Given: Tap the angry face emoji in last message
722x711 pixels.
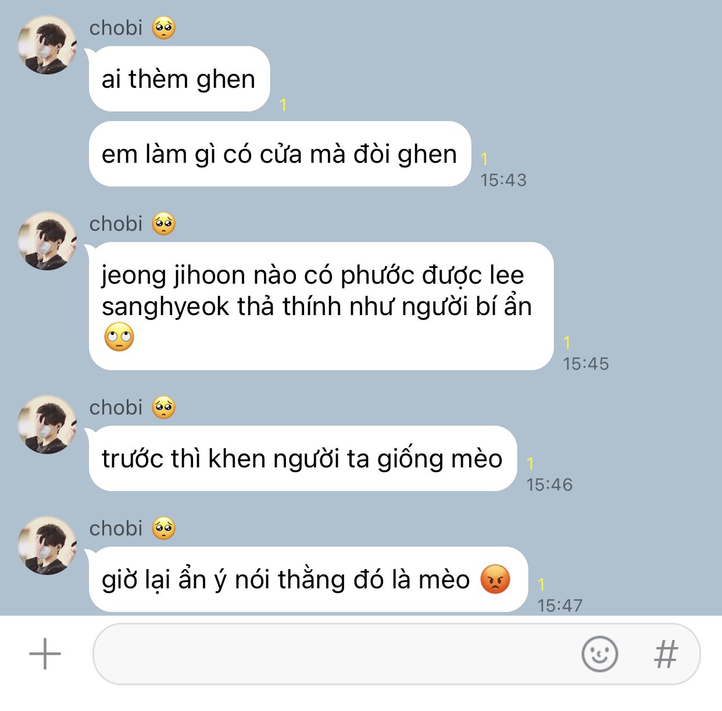Looking at the screenshot, I should click(x=495, y=579).
